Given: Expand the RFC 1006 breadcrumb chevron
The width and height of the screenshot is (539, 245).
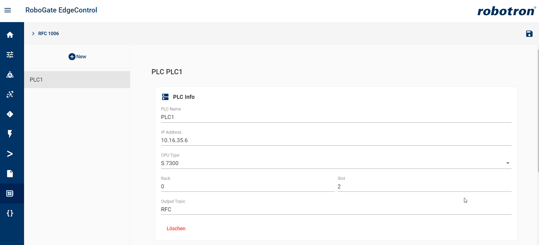Looking at the screenshot, I should pyautogui.click(x=33, y=33).
